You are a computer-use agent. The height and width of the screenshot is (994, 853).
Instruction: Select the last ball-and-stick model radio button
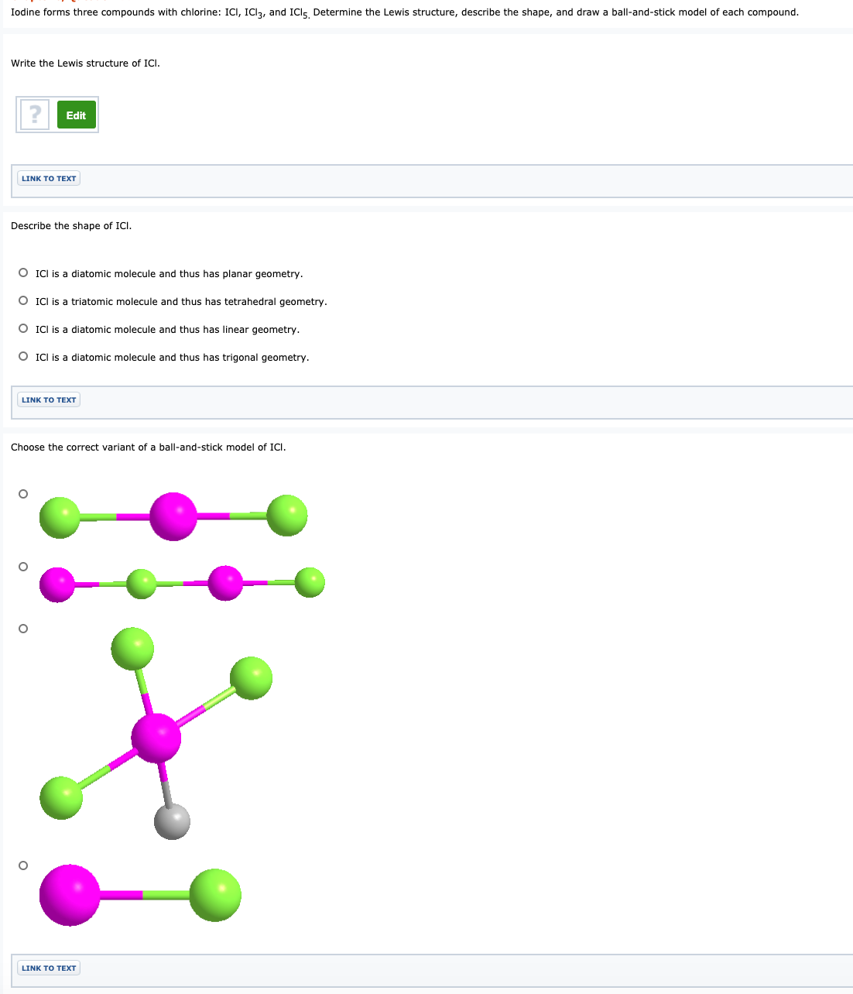22,865
